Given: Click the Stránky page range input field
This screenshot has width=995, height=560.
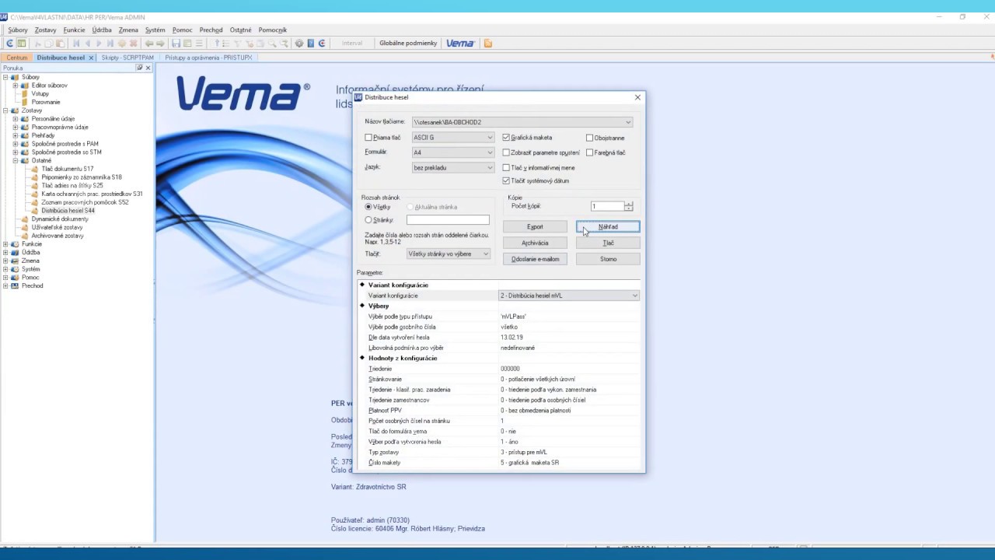Looking at the screenshot, I should click(448, 220).
